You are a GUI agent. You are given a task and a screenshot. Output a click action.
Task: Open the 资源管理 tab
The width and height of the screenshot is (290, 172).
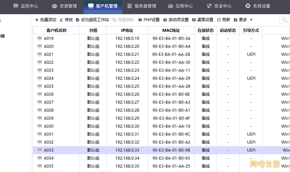coord(64,6)
